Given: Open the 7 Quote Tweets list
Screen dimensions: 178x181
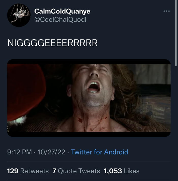Looking at the screenshot, I should [76, 171].
